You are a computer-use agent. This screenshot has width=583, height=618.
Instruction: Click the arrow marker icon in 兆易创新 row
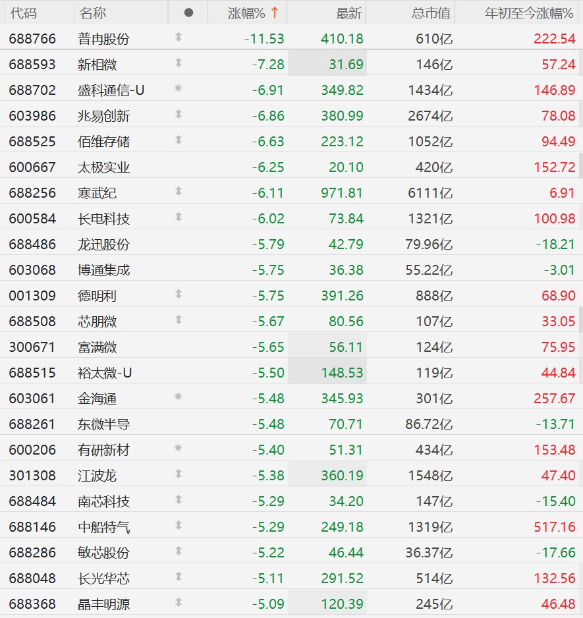click(178, 114)
